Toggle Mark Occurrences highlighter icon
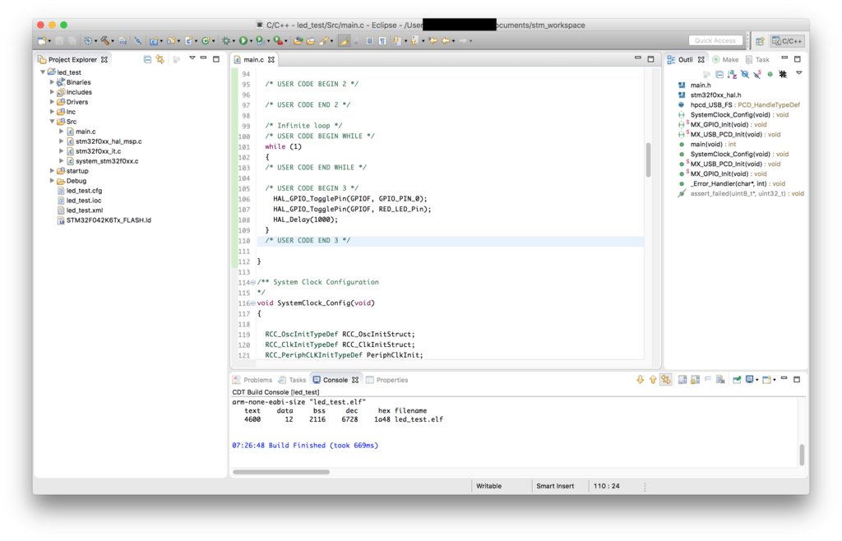 (343, 41)
